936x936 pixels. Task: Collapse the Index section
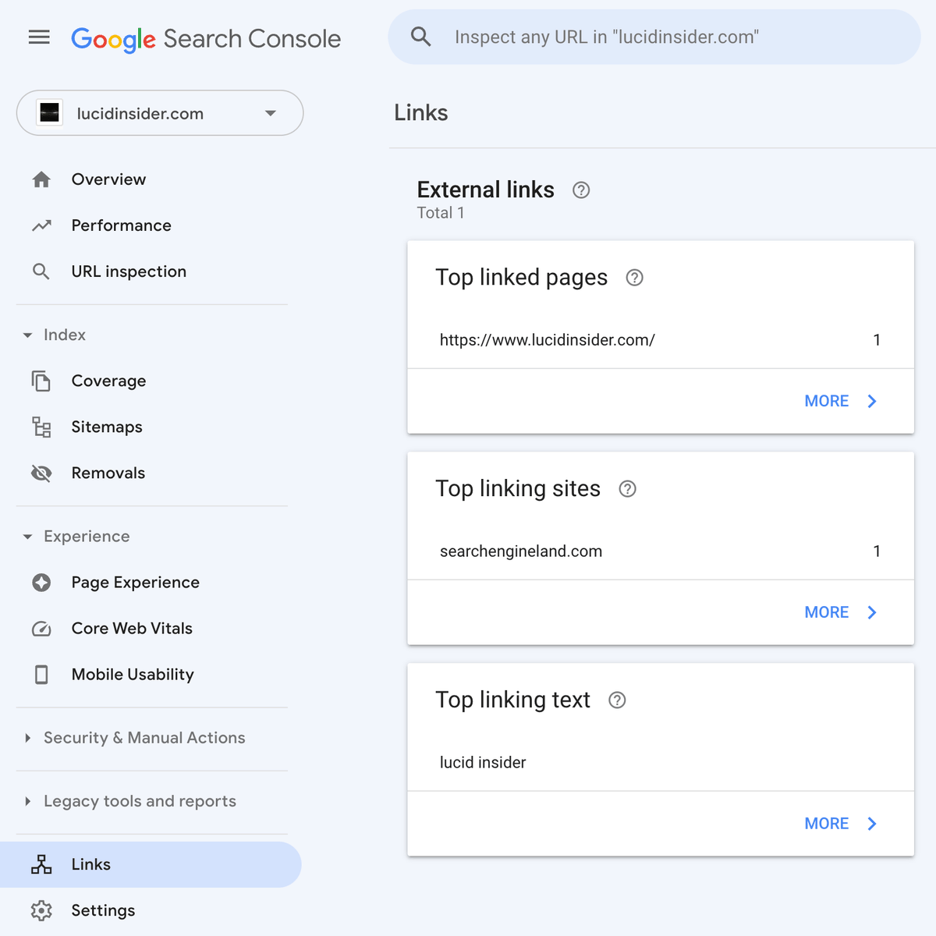pos(28,335)
